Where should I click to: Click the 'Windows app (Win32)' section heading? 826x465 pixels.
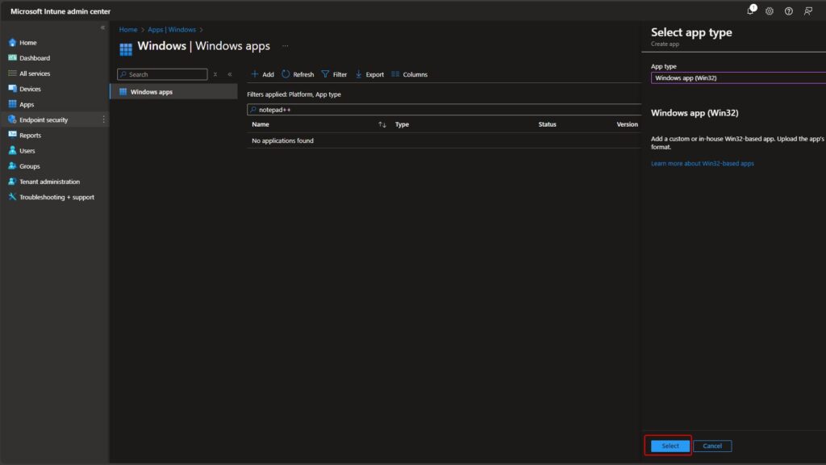click(x=695, y=113)
